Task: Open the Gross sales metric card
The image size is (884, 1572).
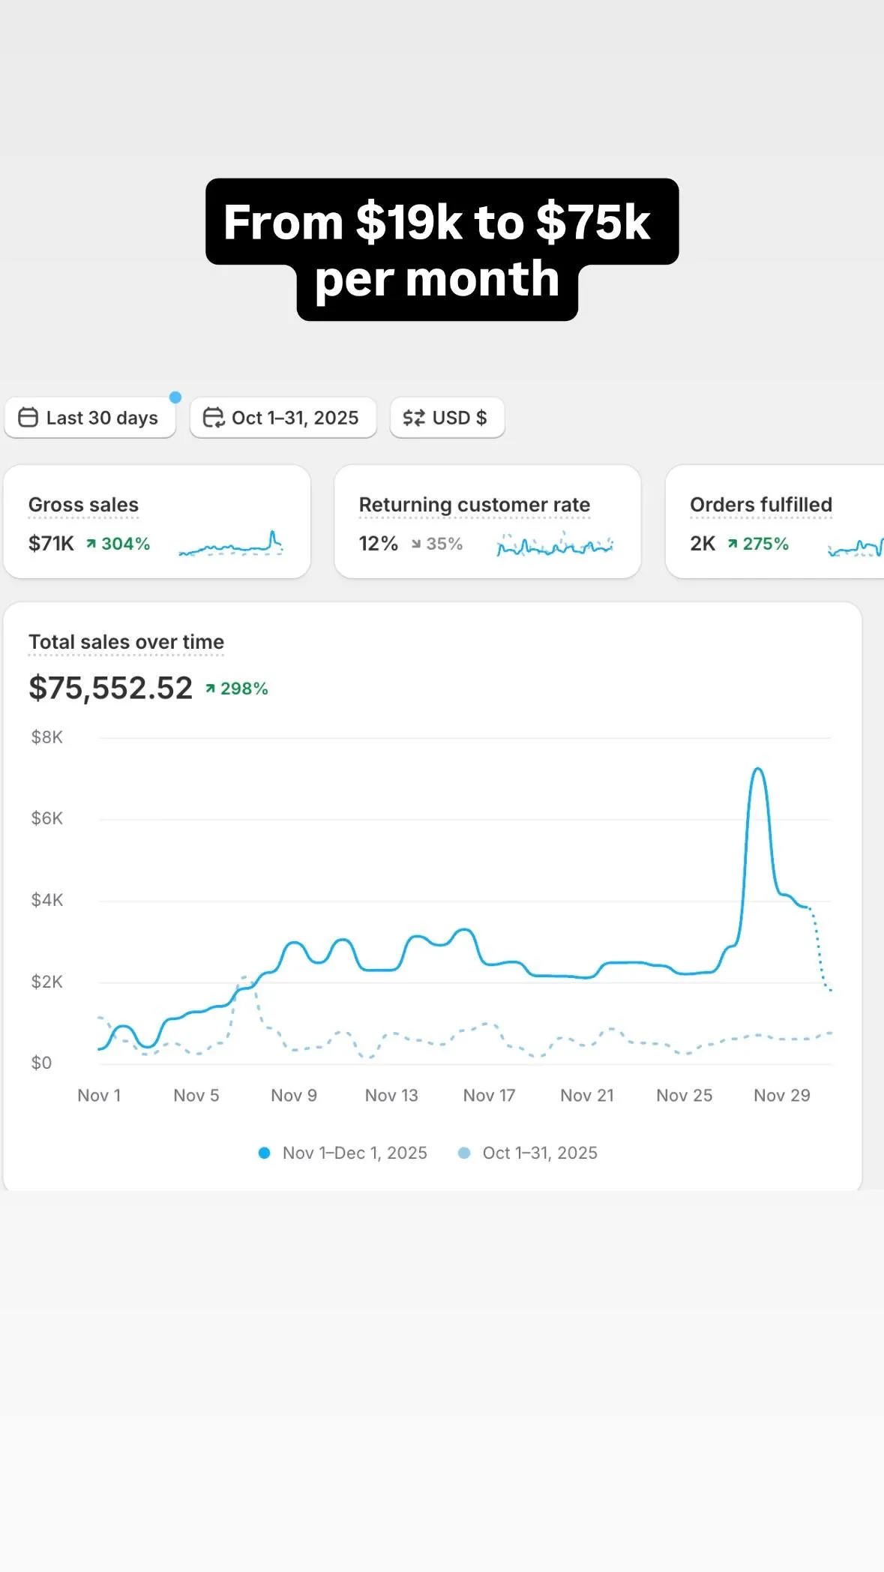Action: tap(157, 522)
